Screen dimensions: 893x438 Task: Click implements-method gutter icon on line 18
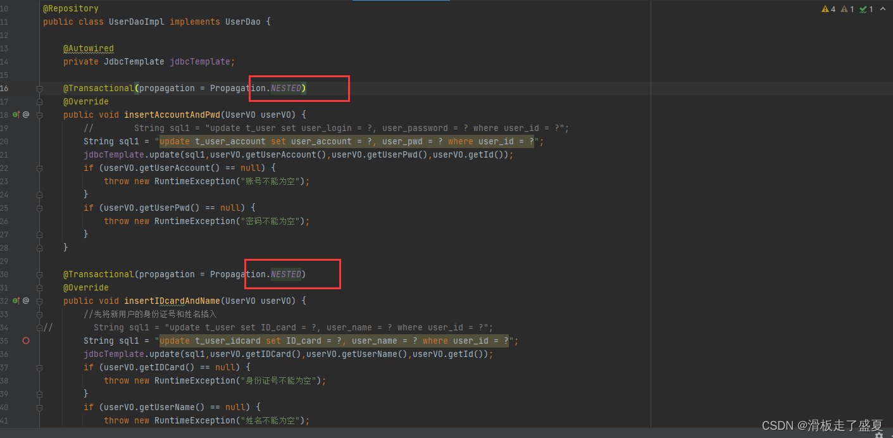[16, 115]
